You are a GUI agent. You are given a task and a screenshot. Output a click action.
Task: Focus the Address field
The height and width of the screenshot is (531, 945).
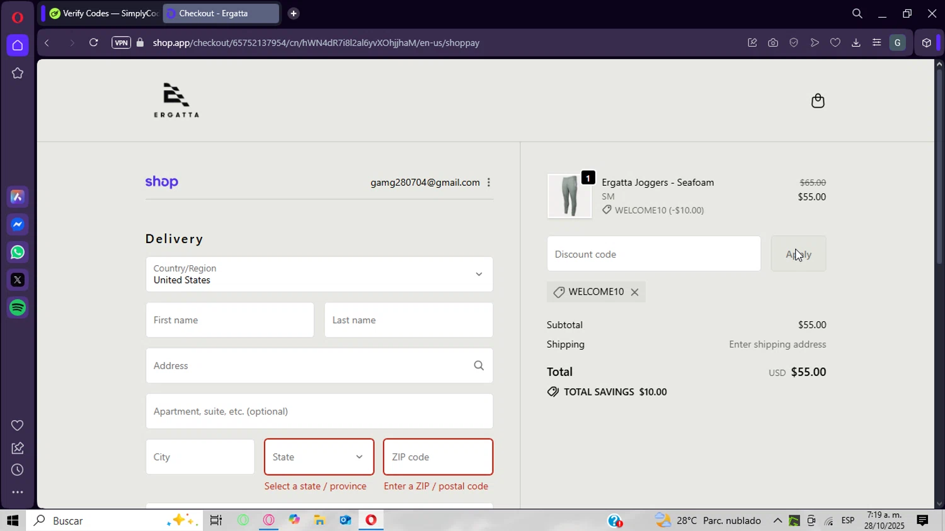point(319,366)
